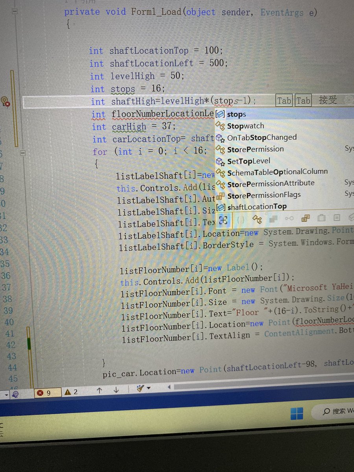Viewport: 354px width, 472px height.
Task: Toggle the interfaces filter icon in IntelliSense
Action: [289, 218]
